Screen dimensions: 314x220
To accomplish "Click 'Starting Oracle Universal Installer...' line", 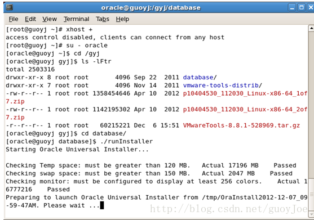I will click(x=77, y=149).
